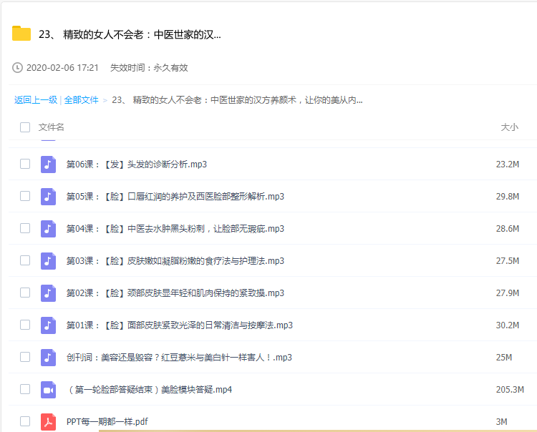Click the 大小 column header
The width and height of the screenshot is (537, 432).
(509, 127)
